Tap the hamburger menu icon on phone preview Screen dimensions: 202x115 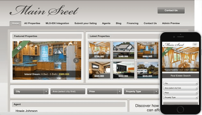[x=195, y=44]
